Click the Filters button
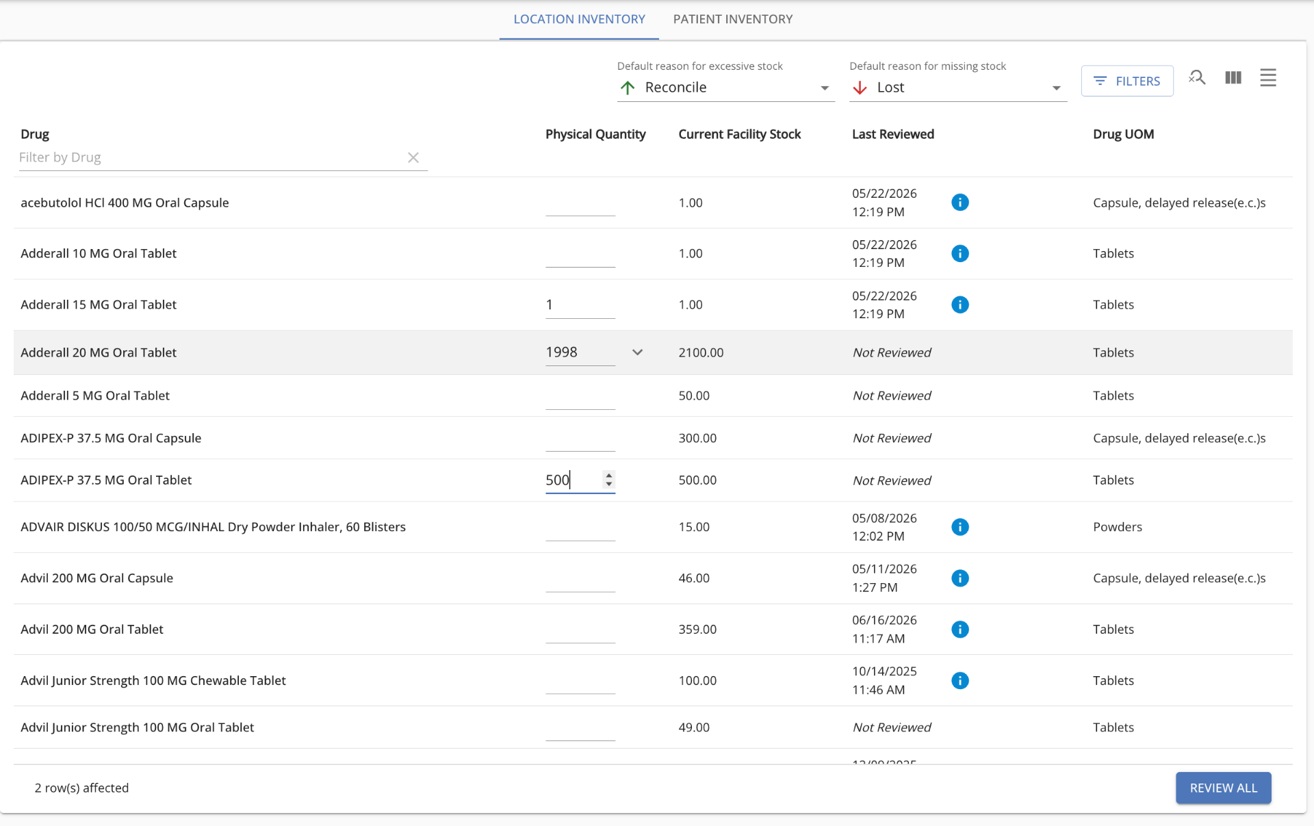This screenshot has height=826, width=1314. point(1127,81)
